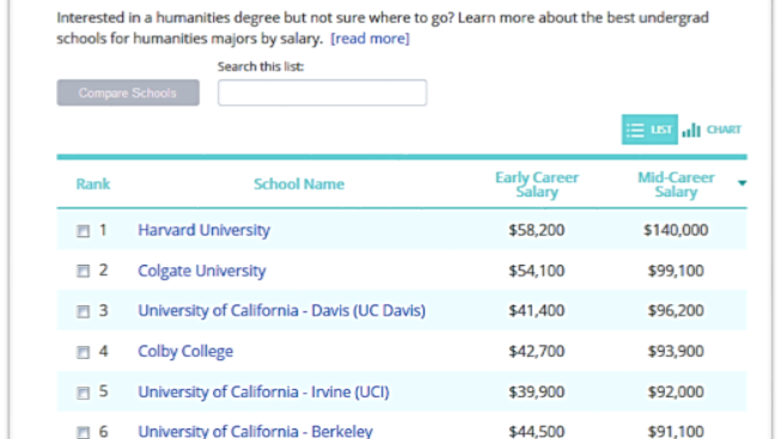This screenshot has height=439, width=781.
Task: Click the Compare Schools button
Action: point(128,93)
